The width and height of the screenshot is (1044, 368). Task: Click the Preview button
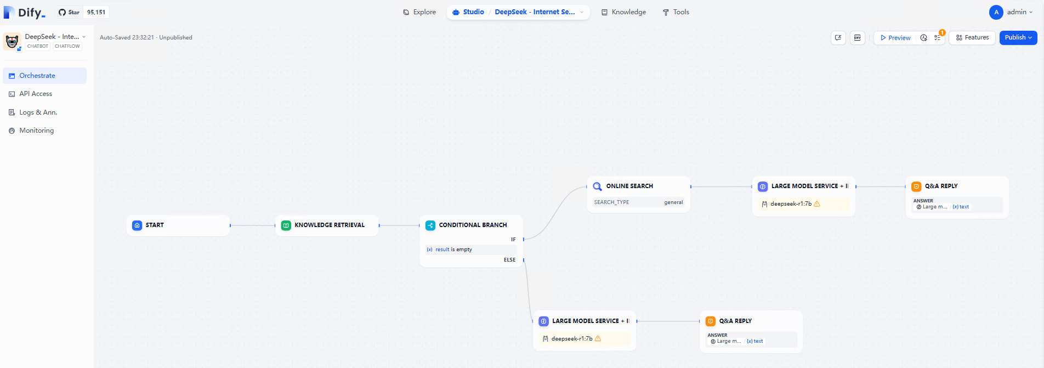[x=895, y=38]
